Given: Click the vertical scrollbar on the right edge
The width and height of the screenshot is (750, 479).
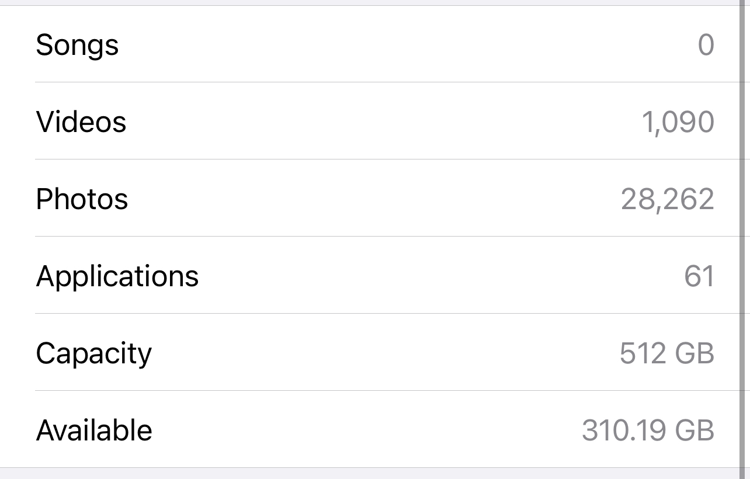Looking at the screenshot, I should click(x=744, y=234).
